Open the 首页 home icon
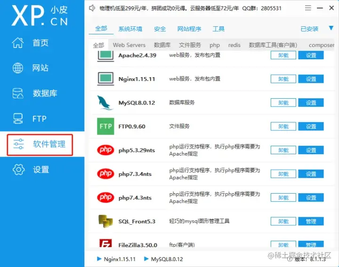339x267 pixels. point(18,42)
